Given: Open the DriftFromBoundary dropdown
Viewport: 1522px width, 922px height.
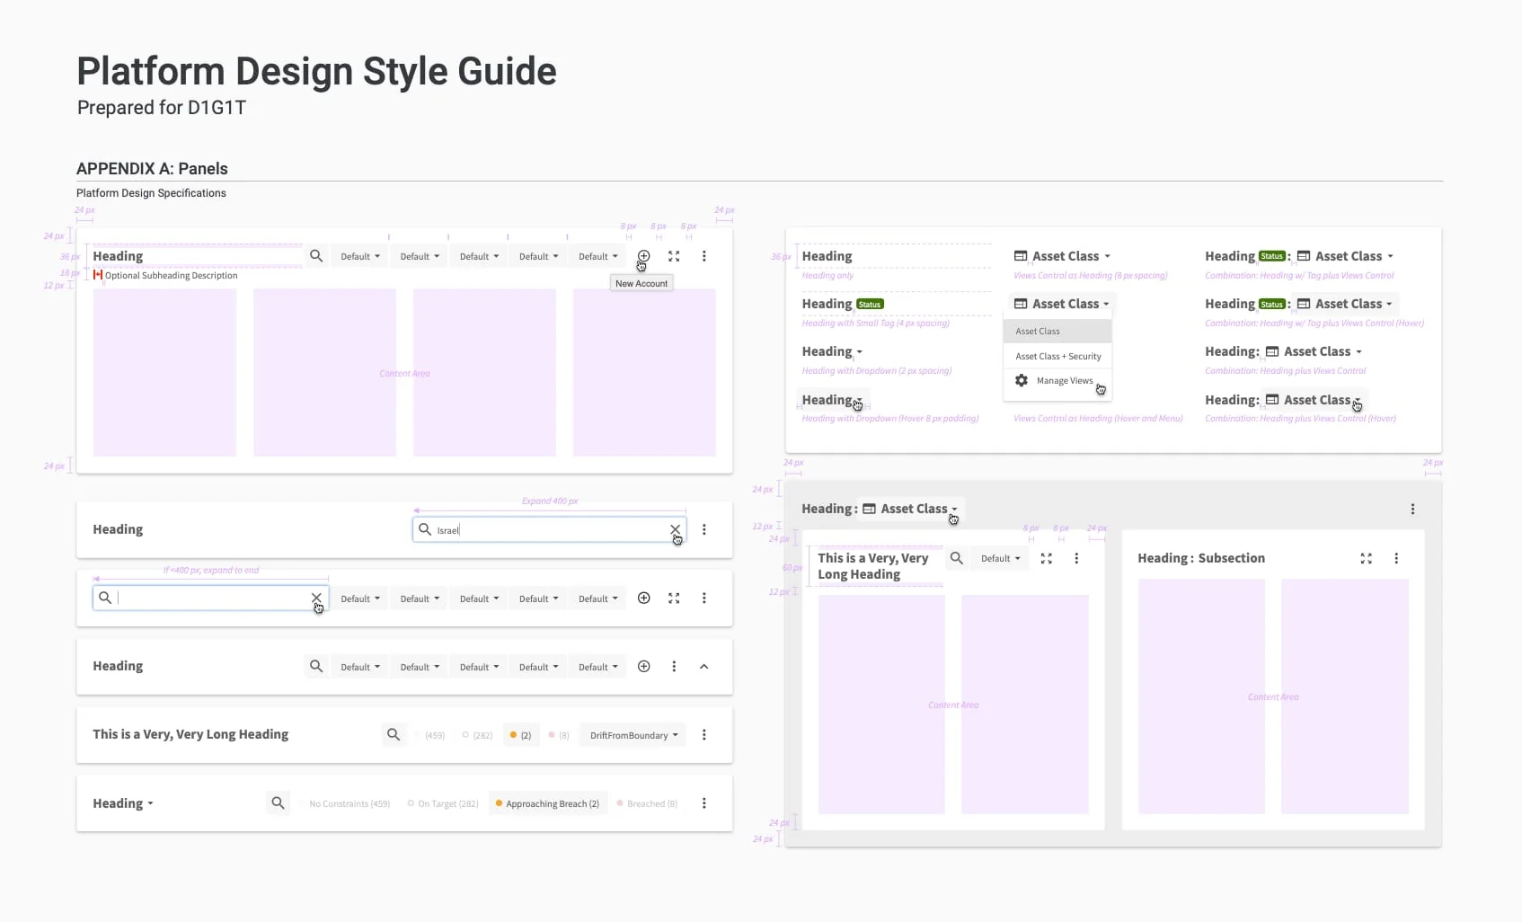Looking at the screenshot, I should pos(633,735).
